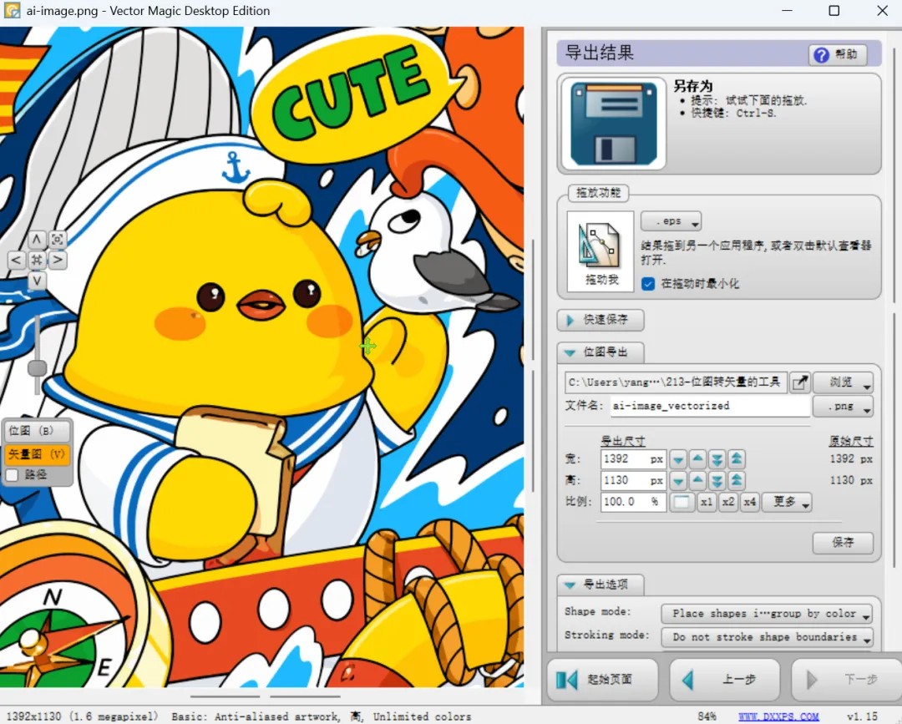Click height double-down arrow icon
Image resolution: width=902 pixels, height=724 pixels.
click(x=717, y=480)
